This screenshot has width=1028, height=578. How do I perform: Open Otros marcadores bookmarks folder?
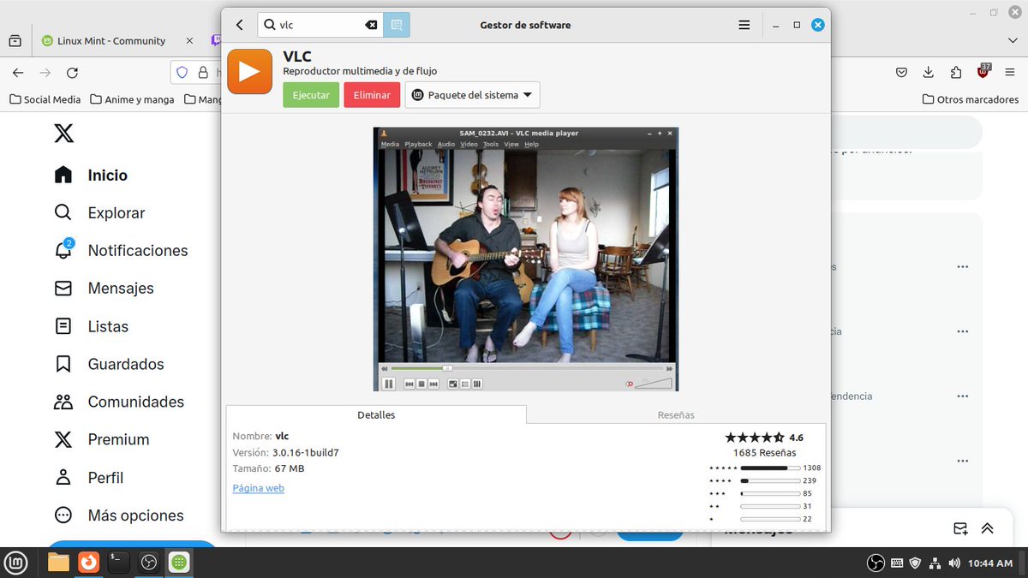971,99
